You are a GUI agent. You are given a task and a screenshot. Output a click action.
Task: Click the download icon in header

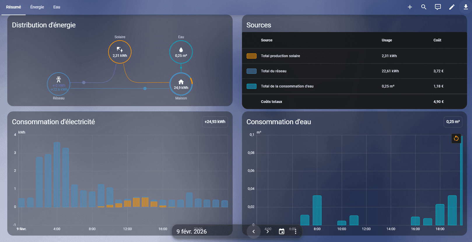466,7
